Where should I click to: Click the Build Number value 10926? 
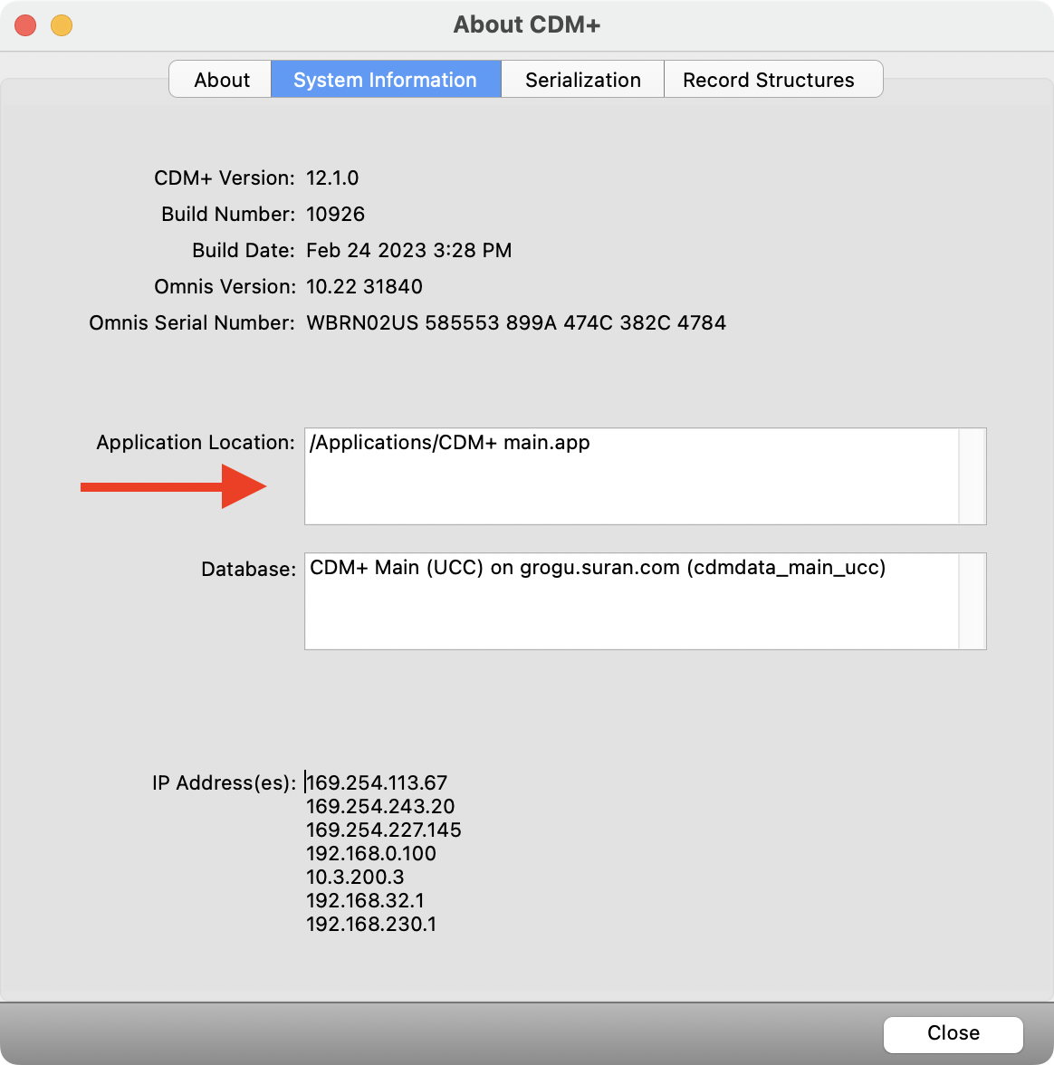point(338,214)
